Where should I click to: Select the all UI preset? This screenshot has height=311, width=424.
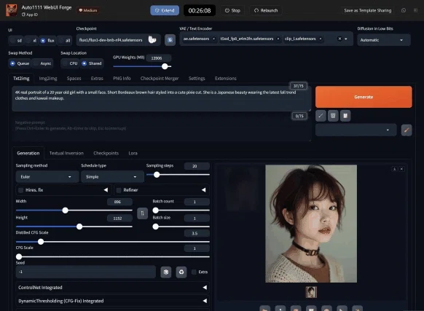[x=64, y=41]
